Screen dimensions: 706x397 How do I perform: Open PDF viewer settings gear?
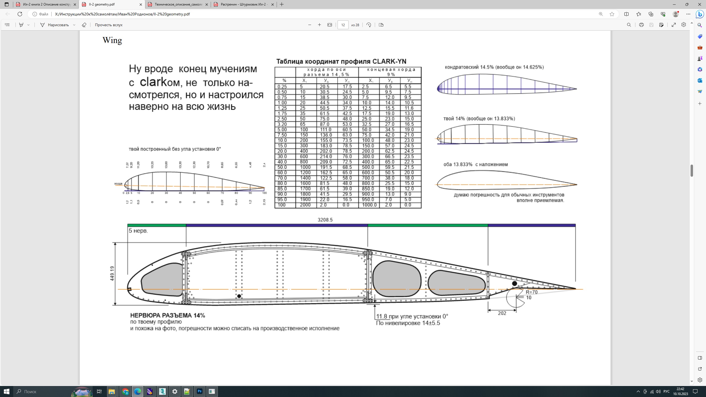(684, 25)
